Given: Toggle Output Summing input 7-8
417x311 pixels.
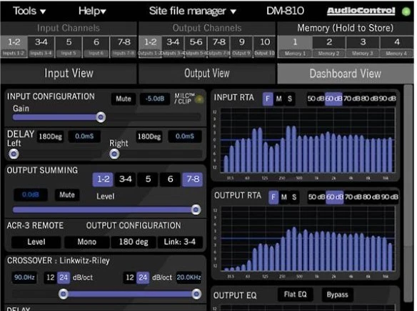Looking at the screenshot, I should (x=193, y=179).
